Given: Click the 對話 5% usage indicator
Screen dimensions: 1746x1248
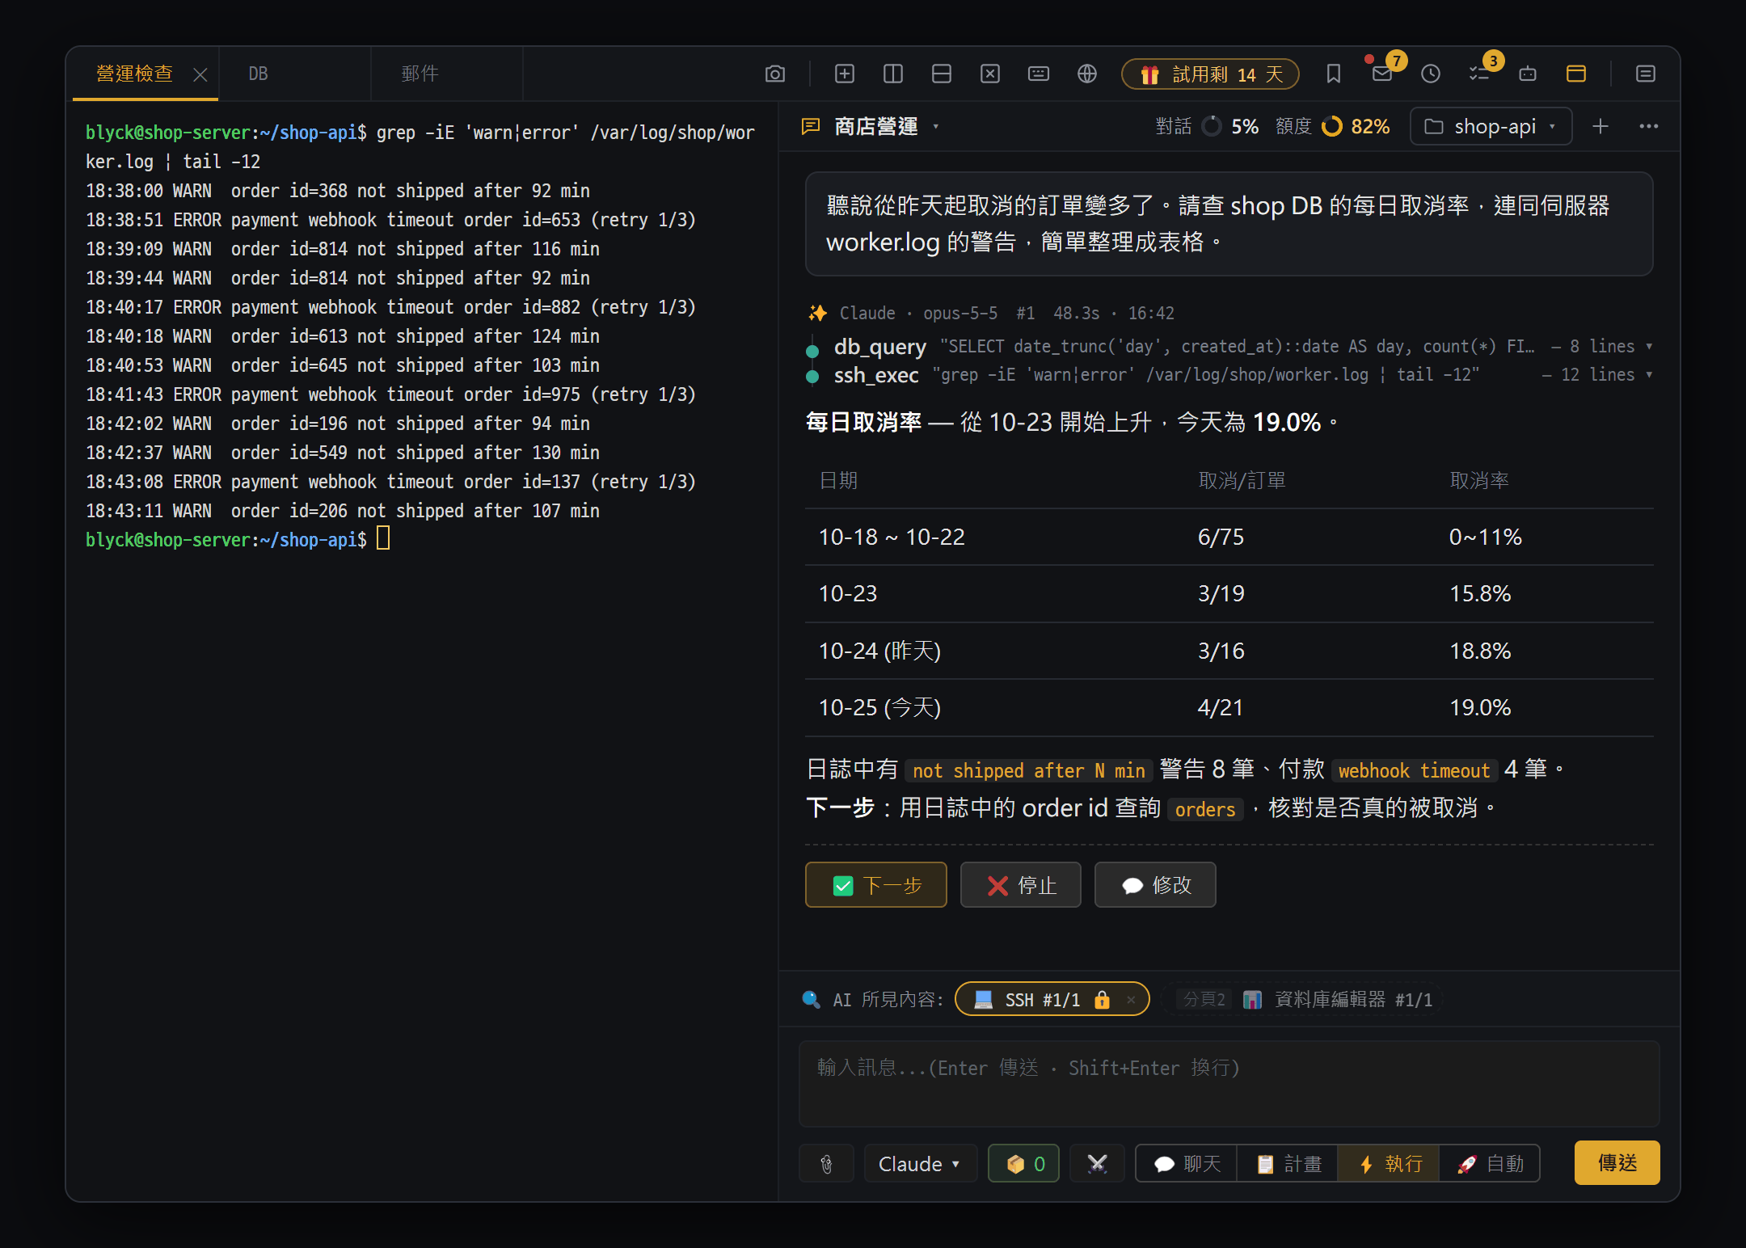Looking at the screenshot, I should click(1206, 126).
